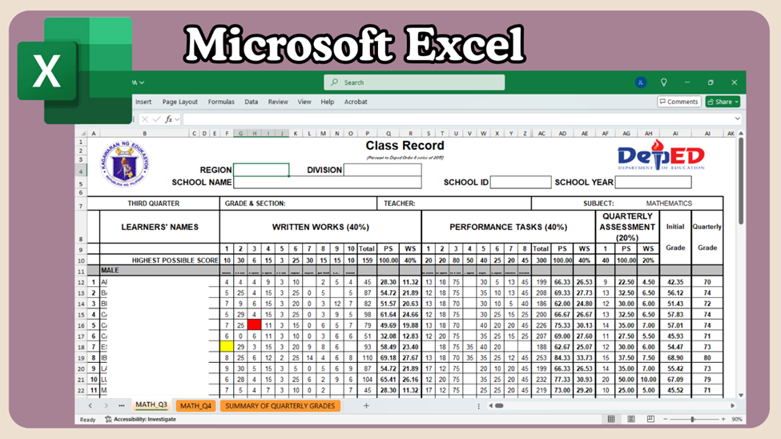The image size is (781, 439).
Task: Open the Help tab
Action: point(328,102)
